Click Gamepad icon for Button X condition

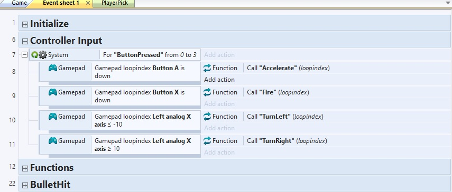pyautogui.click(x=53, y=92)
